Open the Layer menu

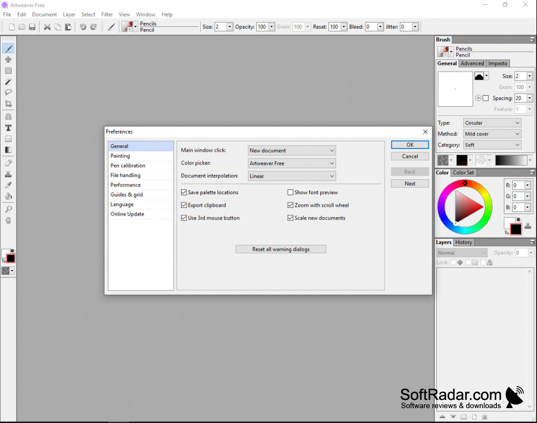tap(69, 14)
